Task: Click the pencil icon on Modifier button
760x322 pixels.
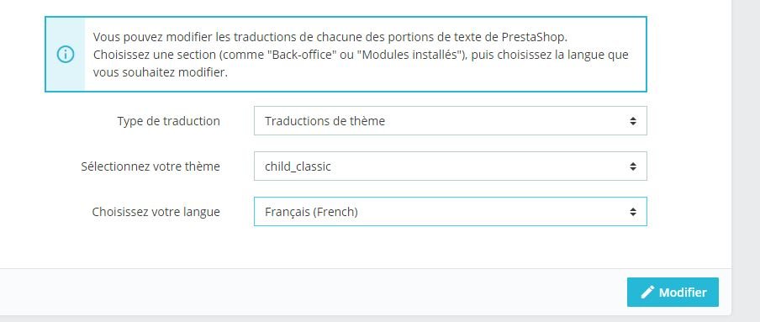Action: 647,292
